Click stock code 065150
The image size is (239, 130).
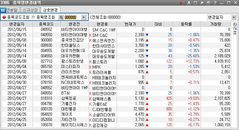point(47,67)
